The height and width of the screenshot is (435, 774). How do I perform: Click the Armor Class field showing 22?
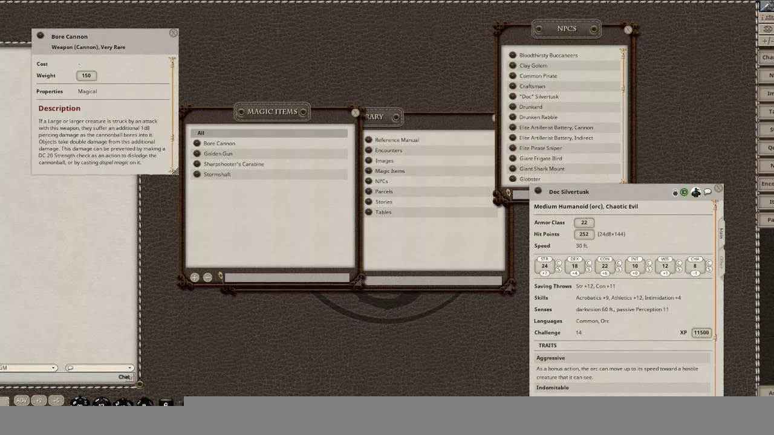[584, 222]
